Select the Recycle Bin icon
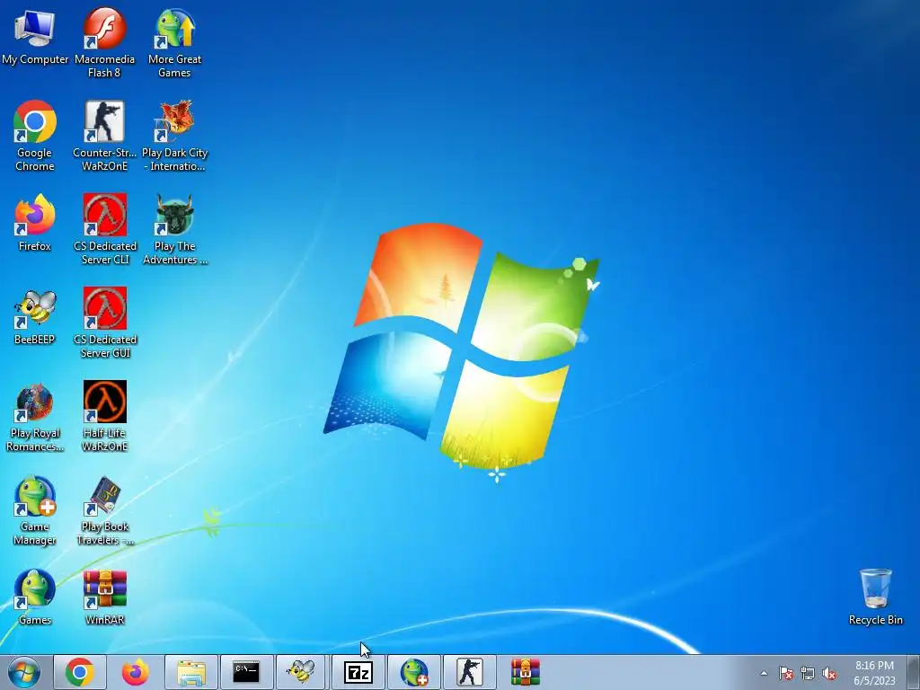This screenshot has width=920, height=690. tap(875, 597)
